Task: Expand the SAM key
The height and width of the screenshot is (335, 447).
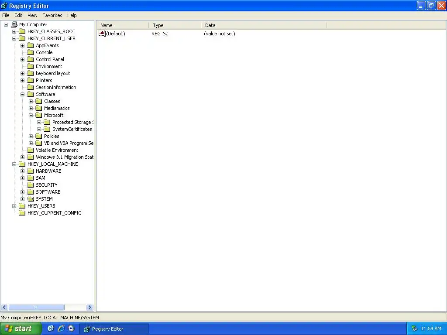Action: 23,178
